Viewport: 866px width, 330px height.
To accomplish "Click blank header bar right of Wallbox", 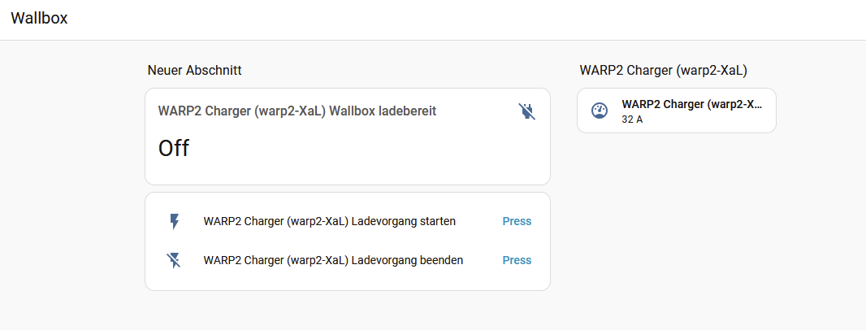I will click(455, 20).
